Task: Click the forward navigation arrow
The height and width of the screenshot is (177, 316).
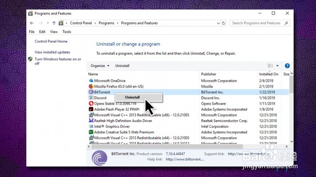Action: point(41,23)
